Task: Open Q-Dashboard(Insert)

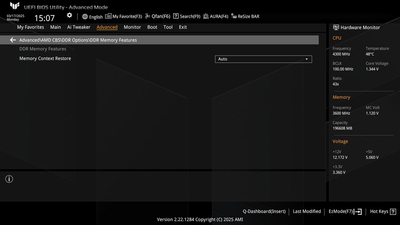Action: 264,212
